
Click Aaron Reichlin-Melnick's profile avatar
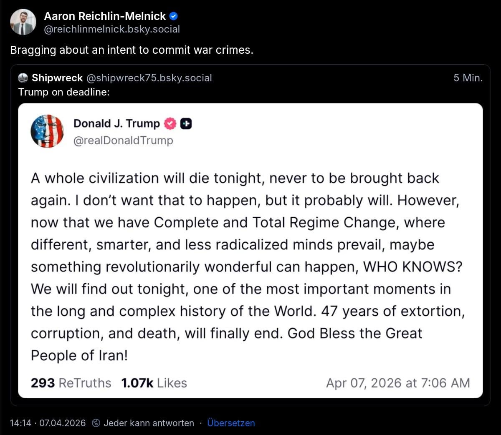point(23,22)
